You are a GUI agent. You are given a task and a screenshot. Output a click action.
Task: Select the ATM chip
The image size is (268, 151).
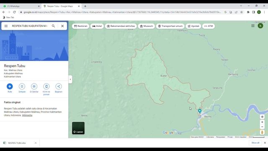[x=209, y=26]
